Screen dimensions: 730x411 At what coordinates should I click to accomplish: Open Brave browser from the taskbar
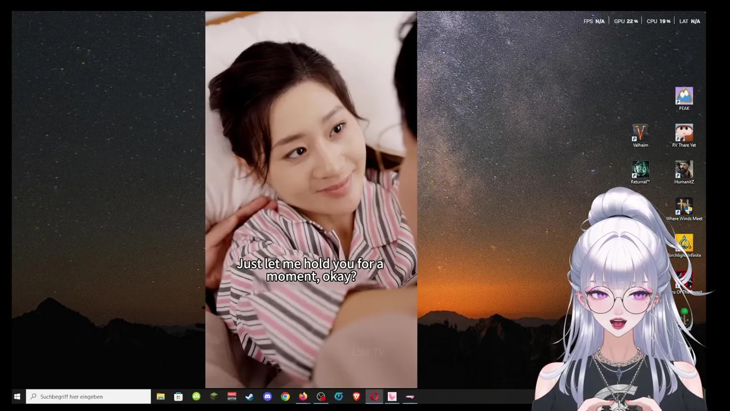click(356, 396)
